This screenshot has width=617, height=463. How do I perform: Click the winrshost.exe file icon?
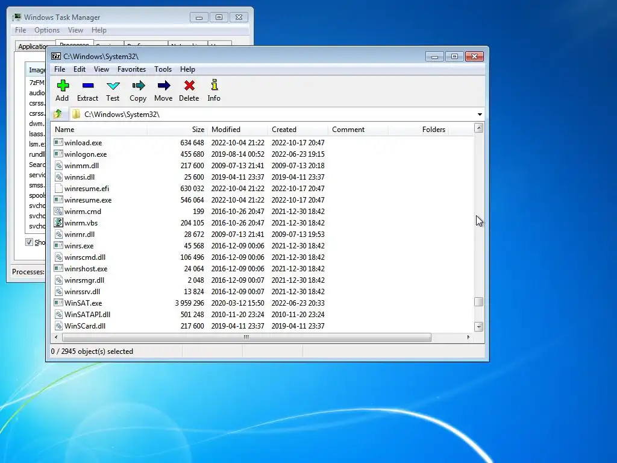[58, 268]
